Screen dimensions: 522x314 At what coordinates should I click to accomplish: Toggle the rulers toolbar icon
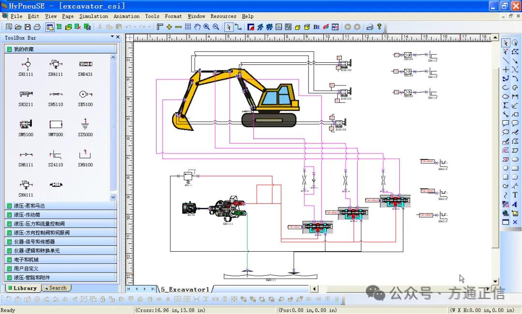pyautogui.click(x=160, y=27)
